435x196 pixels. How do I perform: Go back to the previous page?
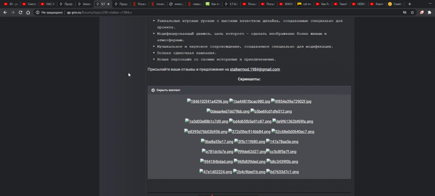(5, 13)
